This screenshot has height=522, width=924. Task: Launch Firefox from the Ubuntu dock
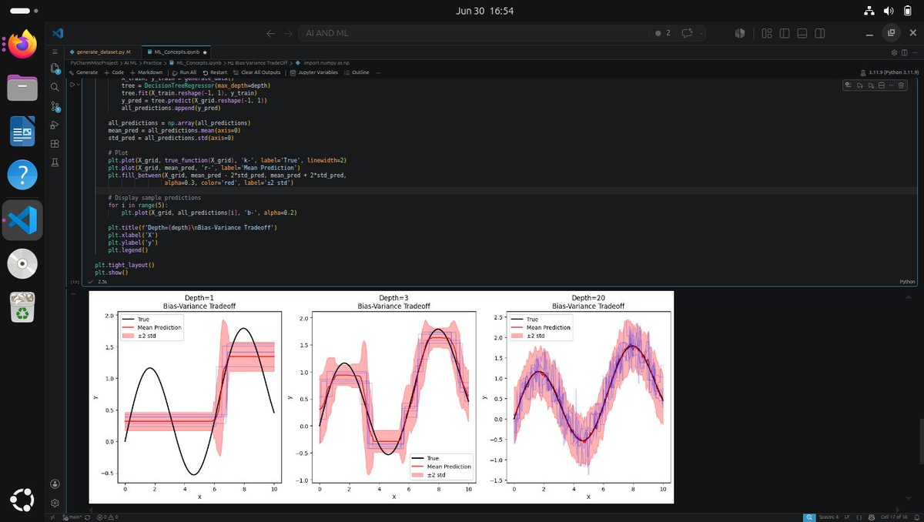pos(22,44)
